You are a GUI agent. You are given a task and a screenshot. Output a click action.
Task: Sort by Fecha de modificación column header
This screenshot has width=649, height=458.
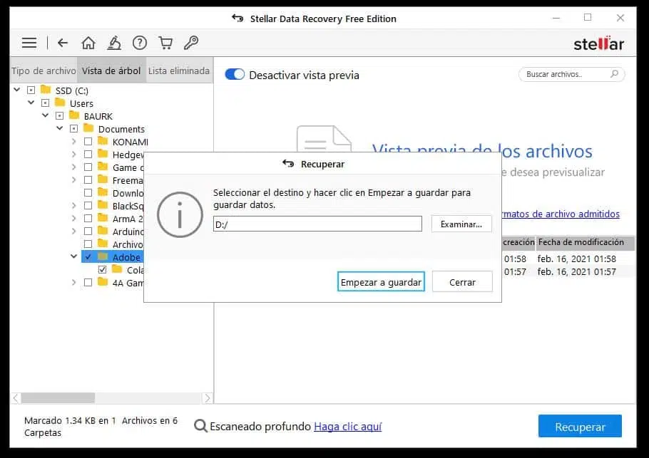[586, 243]
